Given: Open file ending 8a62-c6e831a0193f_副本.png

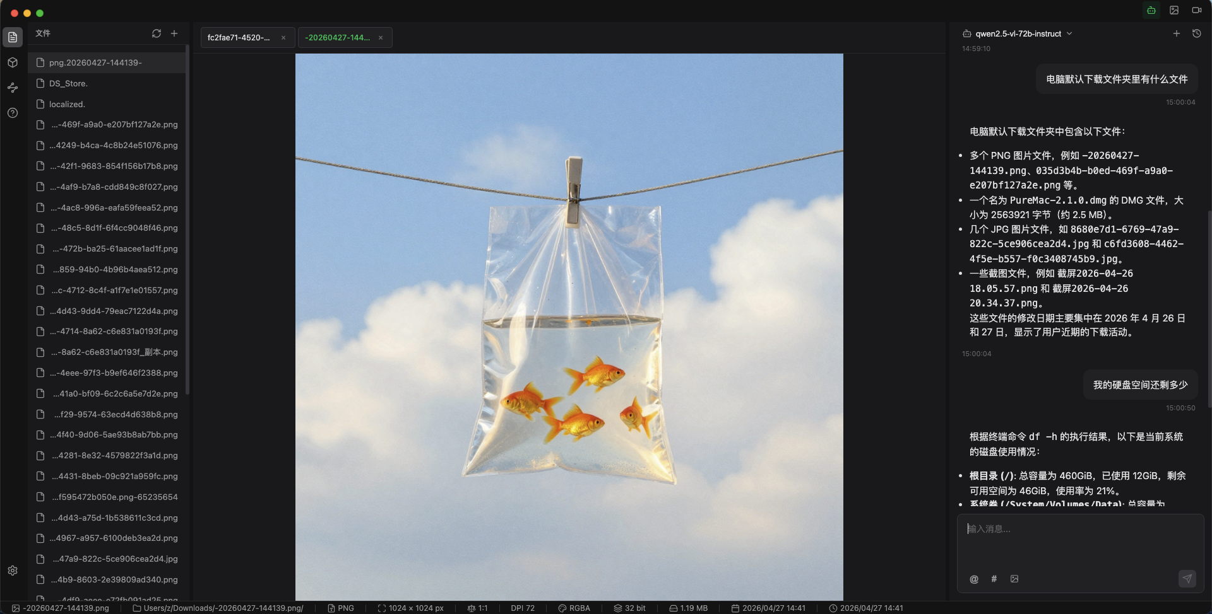Looking at the screenshot, I should [x=107, y=352].
